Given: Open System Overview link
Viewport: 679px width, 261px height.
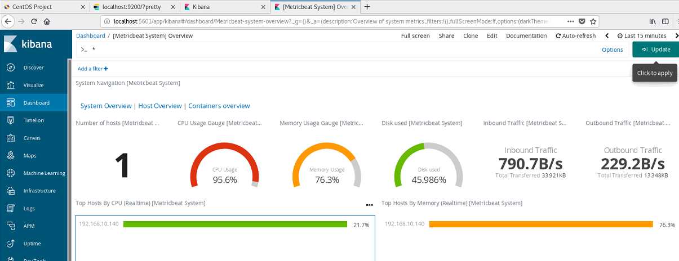Looking at the screenshot, I should point(106,106).
